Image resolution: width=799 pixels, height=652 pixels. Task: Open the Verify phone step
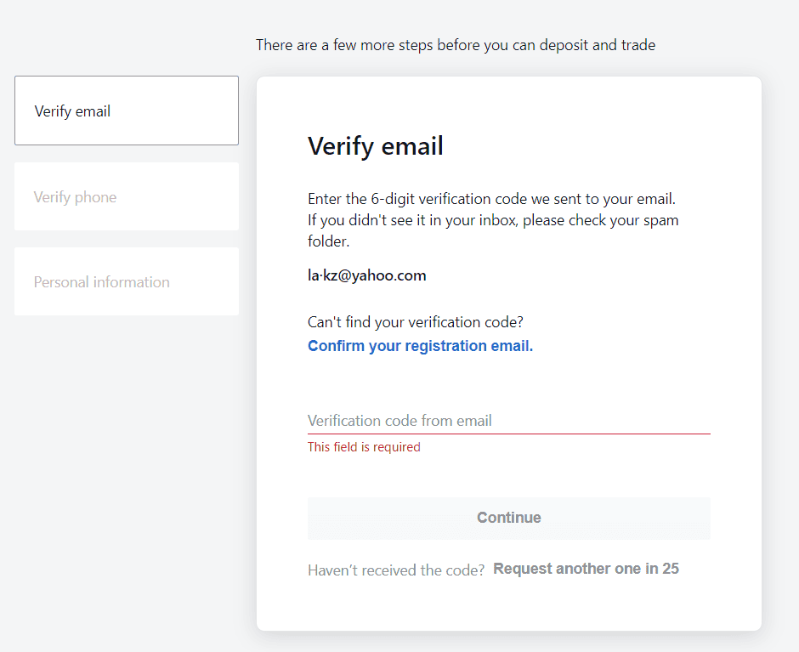click(x=127, y=196)
